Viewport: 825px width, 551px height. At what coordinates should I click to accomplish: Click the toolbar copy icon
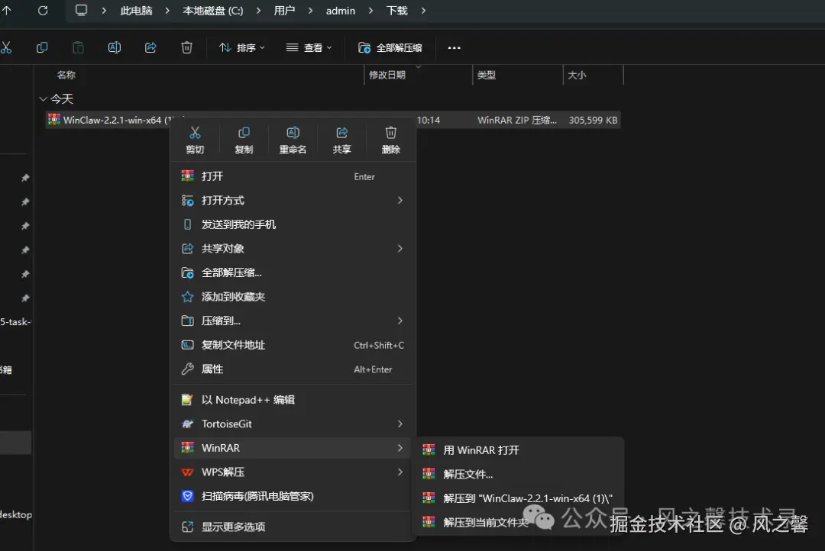tap(42, 48)
